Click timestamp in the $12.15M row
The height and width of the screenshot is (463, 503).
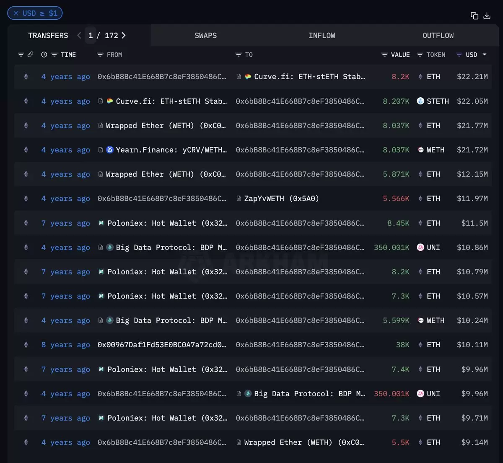[65, 174]
